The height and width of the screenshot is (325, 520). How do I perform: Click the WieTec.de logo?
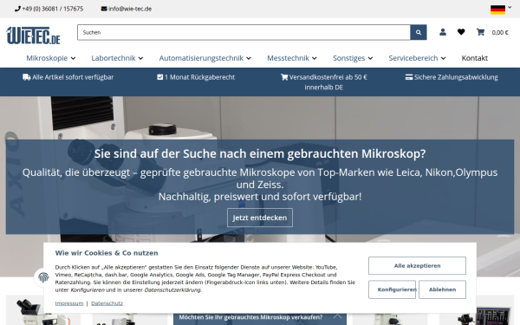click(x=33, y=36)
